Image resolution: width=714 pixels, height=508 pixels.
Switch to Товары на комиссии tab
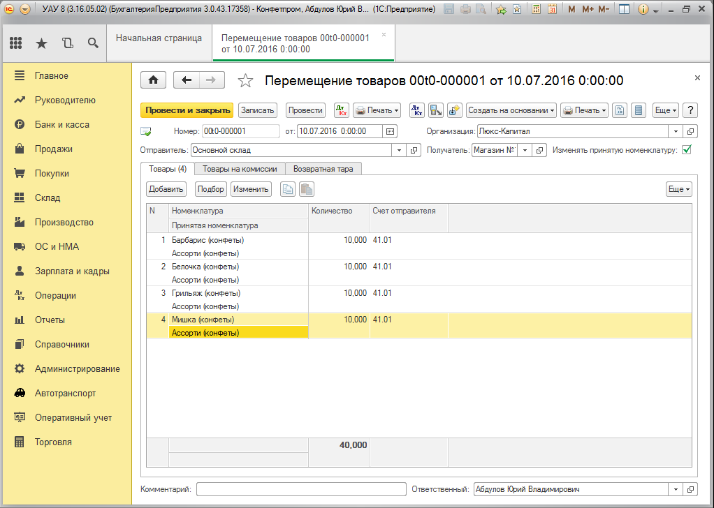pos(240,169)
